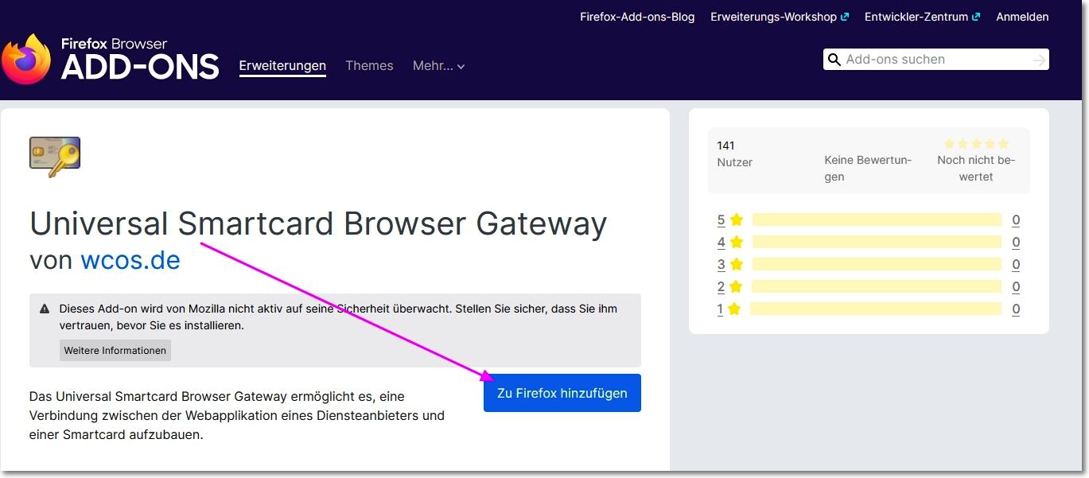Click Anmelden to sign in
The height and width of the screenshot is (478, 1089).
tap(1022, 17)
